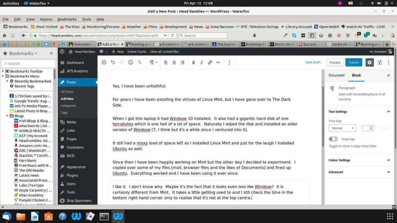Open the block navigation list icon

point(140,62)
